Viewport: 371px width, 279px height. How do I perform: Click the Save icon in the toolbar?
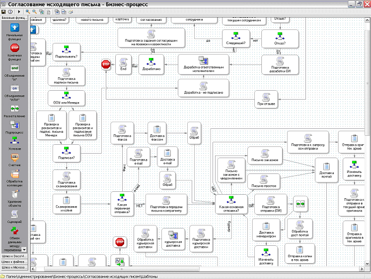point(3,10)
